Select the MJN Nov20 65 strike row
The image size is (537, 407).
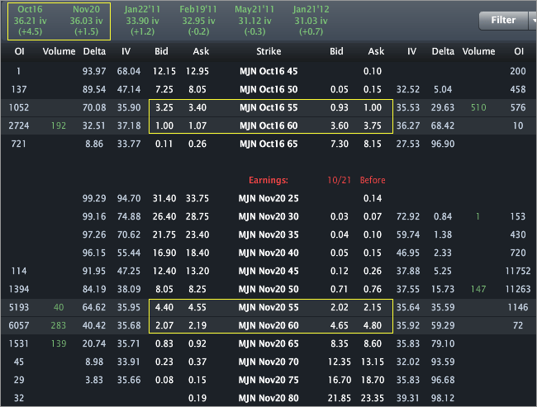[x=268, y=343]
